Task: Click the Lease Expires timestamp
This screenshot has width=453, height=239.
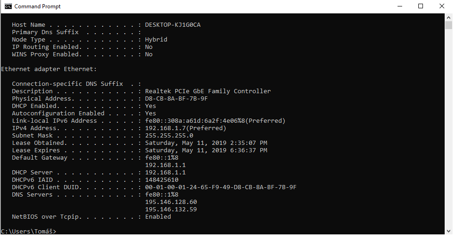Action: [206, 150]
